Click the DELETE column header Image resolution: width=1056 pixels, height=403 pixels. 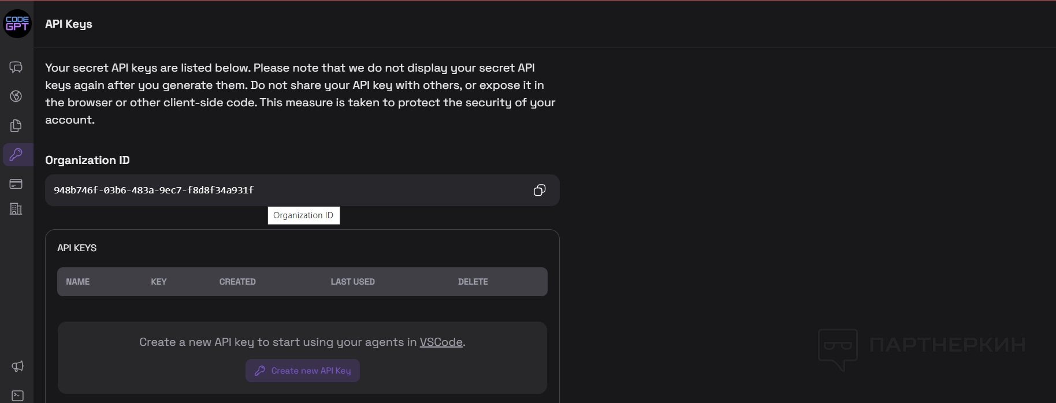point(473,282)
